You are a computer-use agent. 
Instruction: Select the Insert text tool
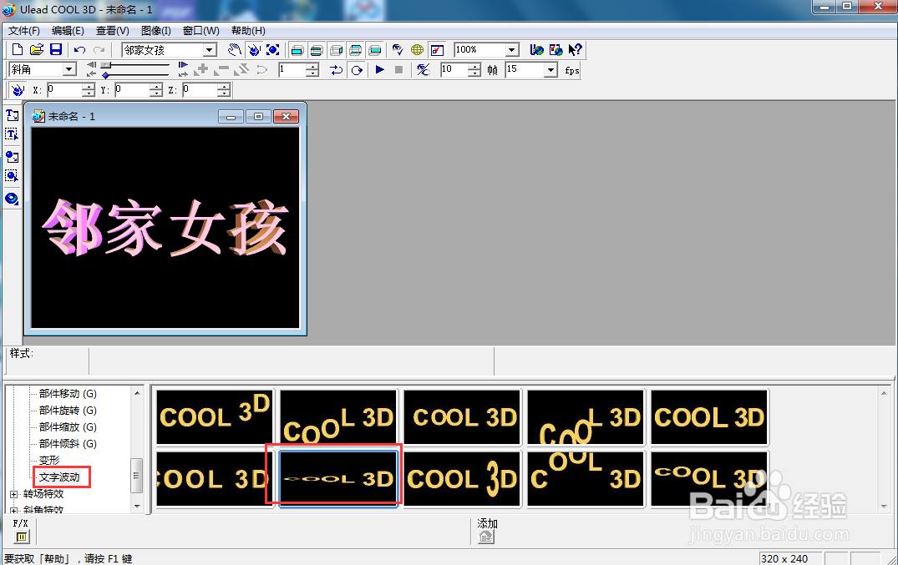[12, 115]
